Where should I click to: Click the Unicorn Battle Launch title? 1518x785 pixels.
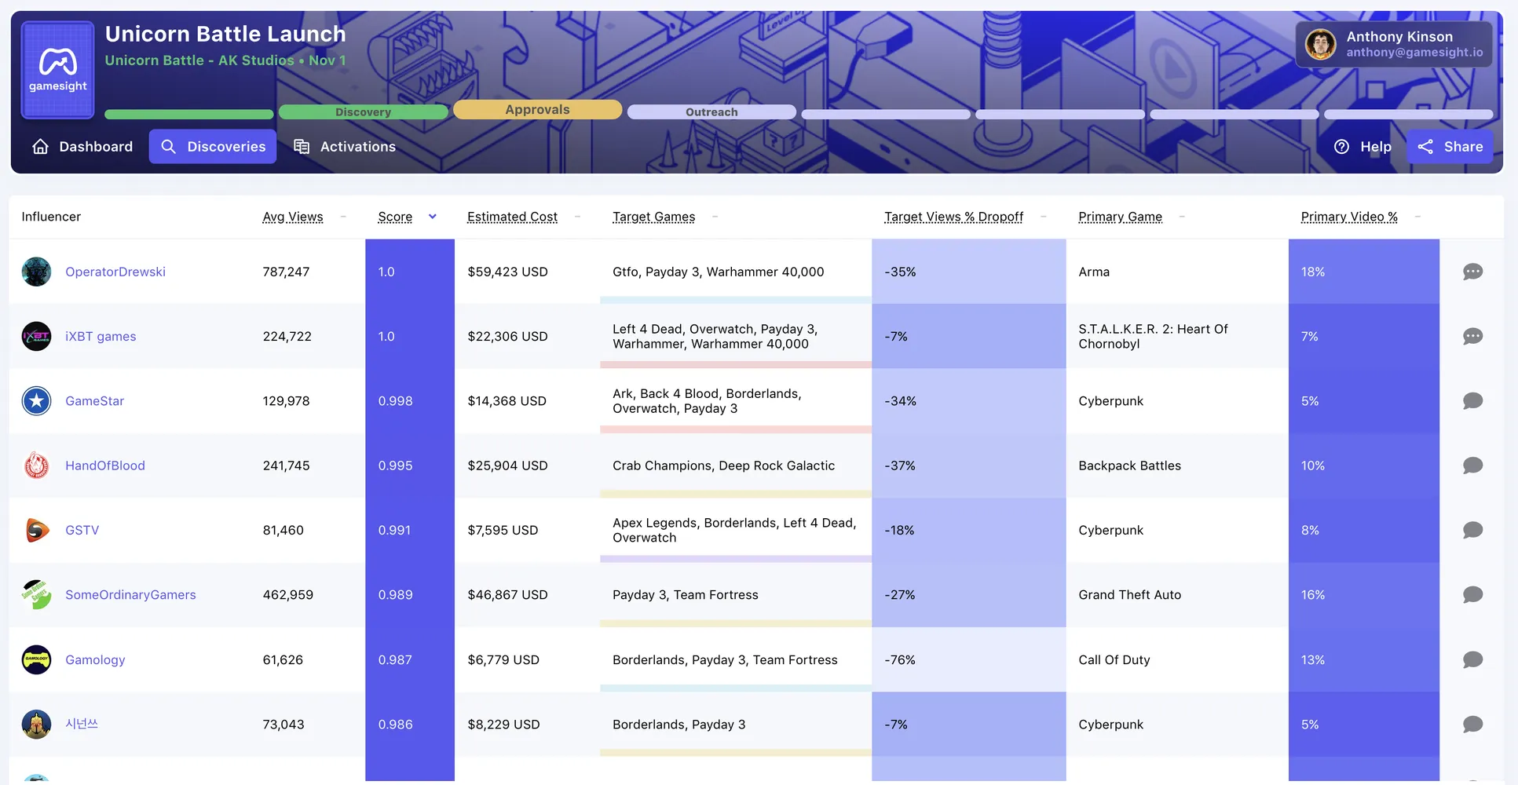225,34
